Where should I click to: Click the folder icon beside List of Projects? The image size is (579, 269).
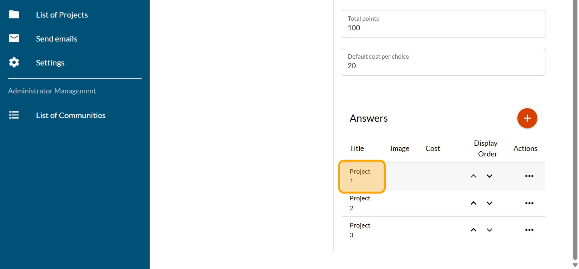(x=14, y=15)
